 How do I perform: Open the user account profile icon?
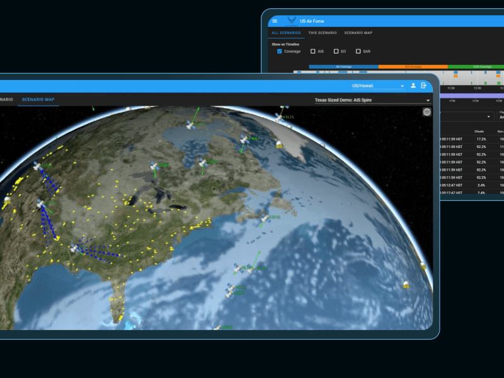(413, 85)
